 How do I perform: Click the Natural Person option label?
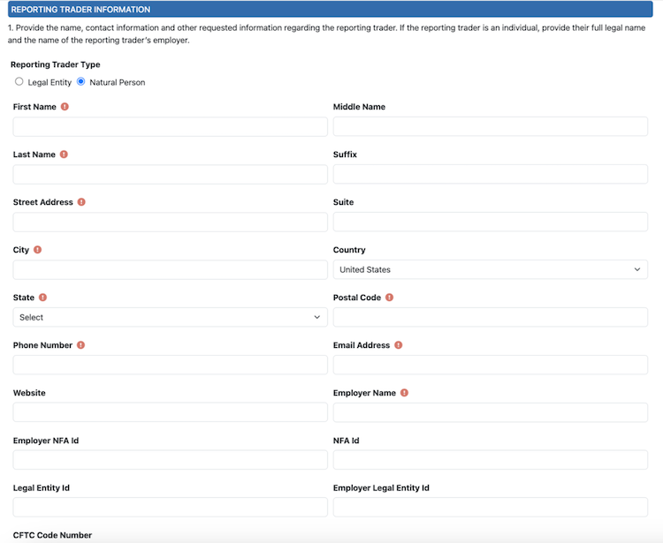117,82
